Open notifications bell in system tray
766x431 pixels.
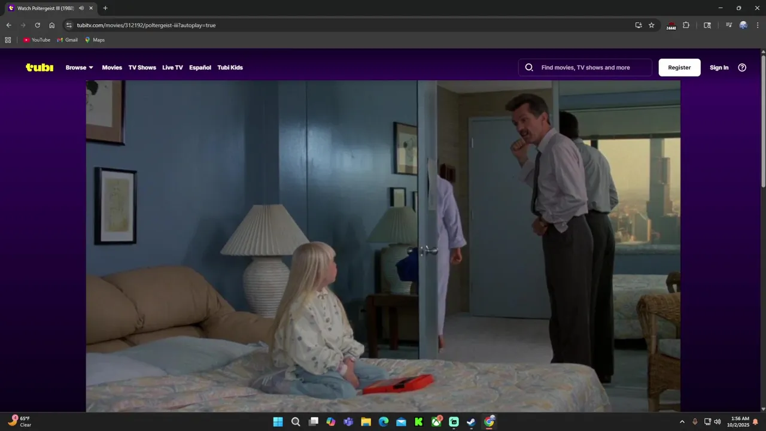[x=755, y=422]
